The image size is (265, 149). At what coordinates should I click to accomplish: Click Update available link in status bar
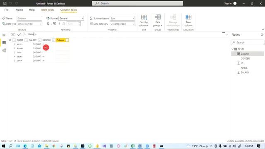coord(245,141)
